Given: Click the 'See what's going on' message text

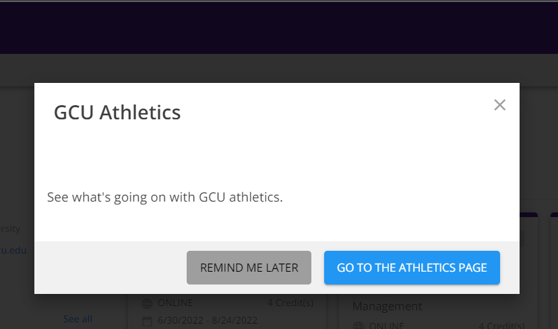Looking at the screenshot, I should [164, 197].
